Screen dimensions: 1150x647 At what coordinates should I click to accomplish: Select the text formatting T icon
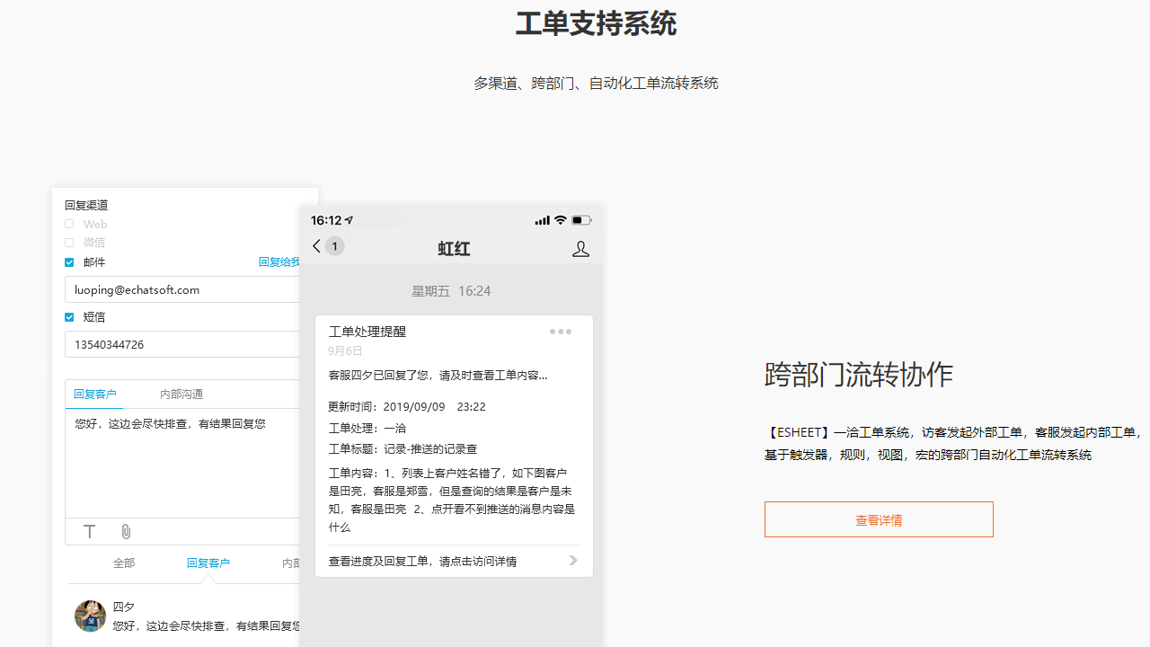coord(90,531)
